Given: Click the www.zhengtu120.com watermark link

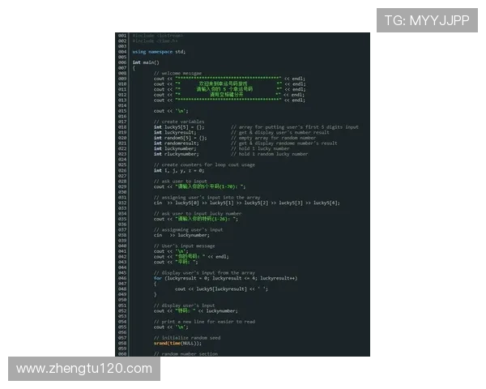Looking at the screenshot, I should point(84,369).
